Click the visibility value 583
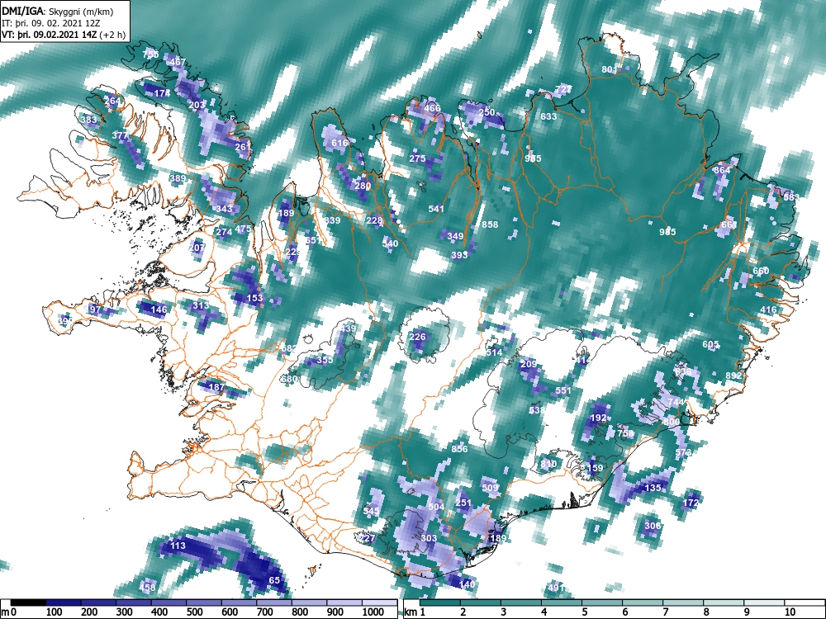Image resolution: width=826 pixels, height=619 pixels. [791, 197]
